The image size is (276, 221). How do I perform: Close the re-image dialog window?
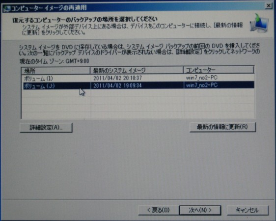coord(269,6)
